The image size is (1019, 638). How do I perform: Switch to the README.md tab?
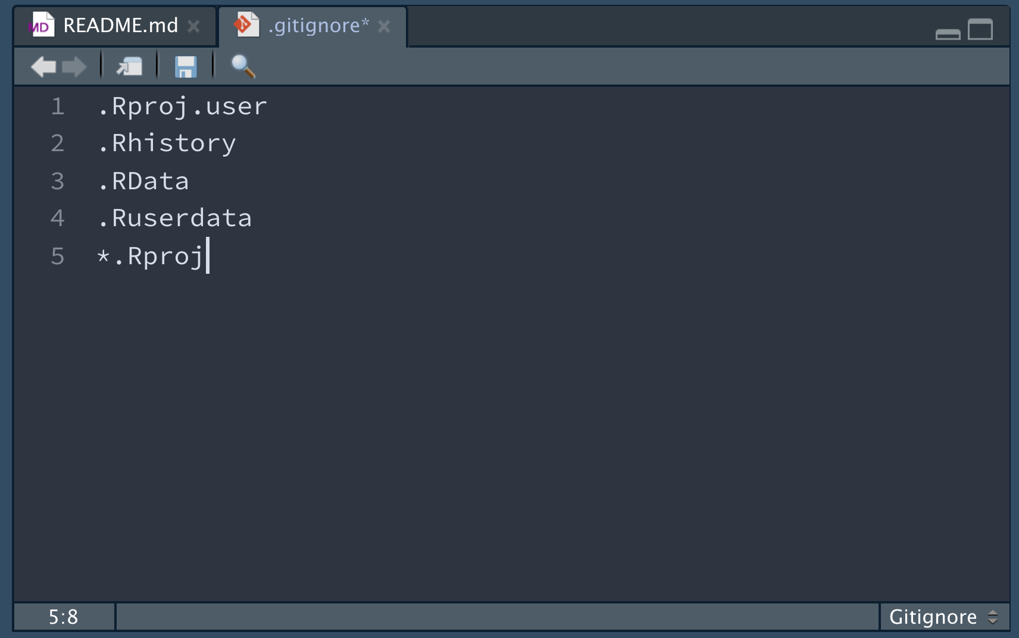click(x=120, y=26)
